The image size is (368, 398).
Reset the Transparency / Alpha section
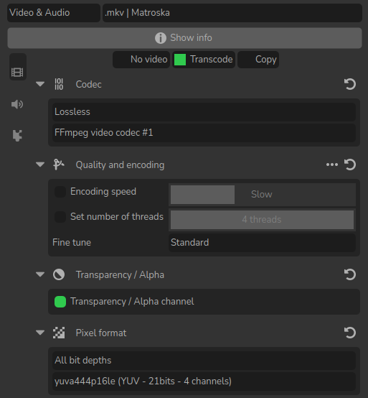point(350,274)
